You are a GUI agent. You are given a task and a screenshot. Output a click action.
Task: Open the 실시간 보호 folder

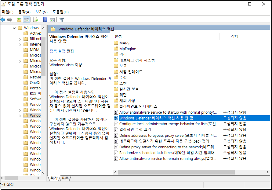click(126, 89)
